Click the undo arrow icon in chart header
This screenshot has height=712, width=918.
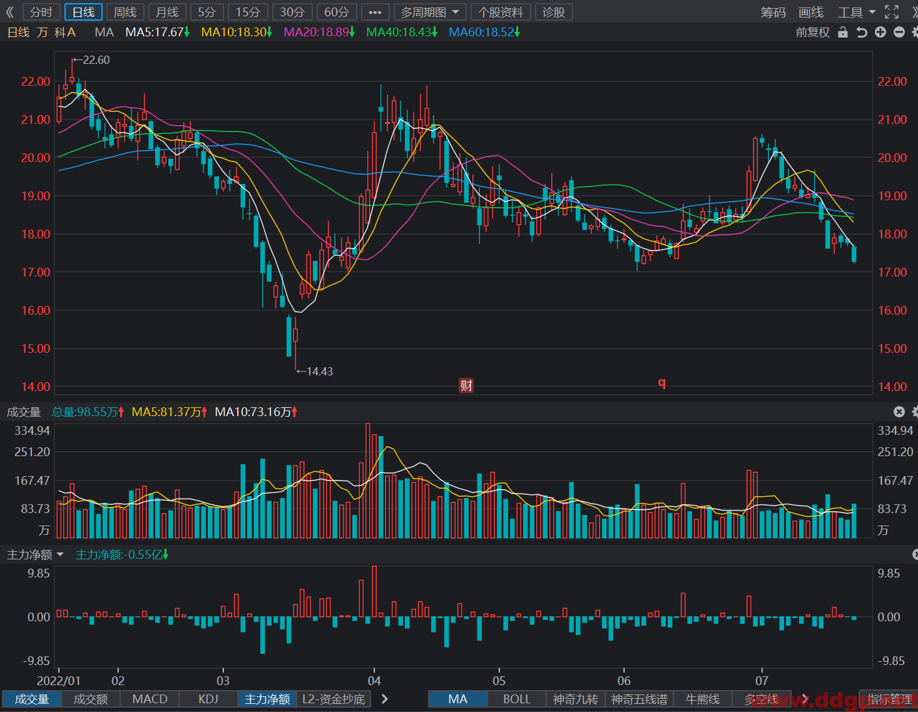862,32
